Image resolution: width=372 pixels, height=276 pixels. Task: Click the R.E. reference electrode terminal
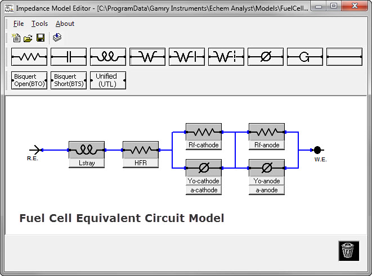(35, 150)
